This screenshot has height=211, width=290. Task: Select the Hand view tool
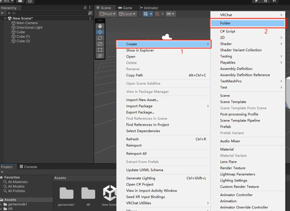100,26
